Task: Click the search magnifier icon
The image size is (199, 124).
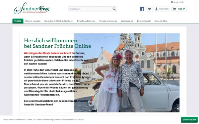Action: tap(114, 9)
